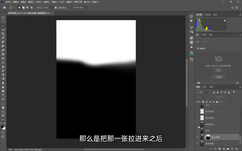Viewport: 242px width, 151px height.
Task: Click the 选择并遮住 button
Action: point(79,8)
